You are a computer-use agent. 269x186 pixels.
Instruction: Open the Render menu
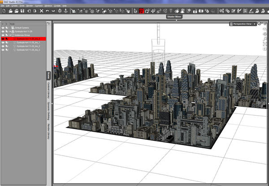click(30, 5)
